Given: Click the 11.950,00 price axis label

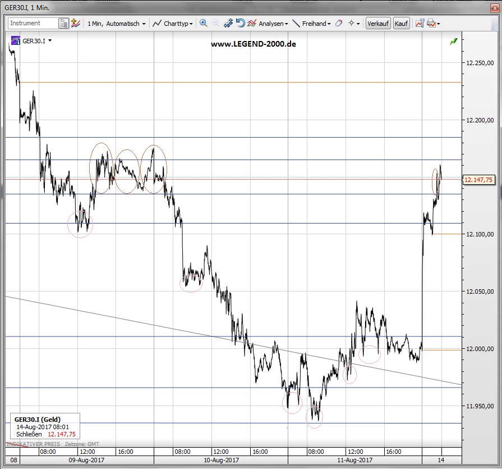Looking at the screenshot, I should tap(480, 406).
